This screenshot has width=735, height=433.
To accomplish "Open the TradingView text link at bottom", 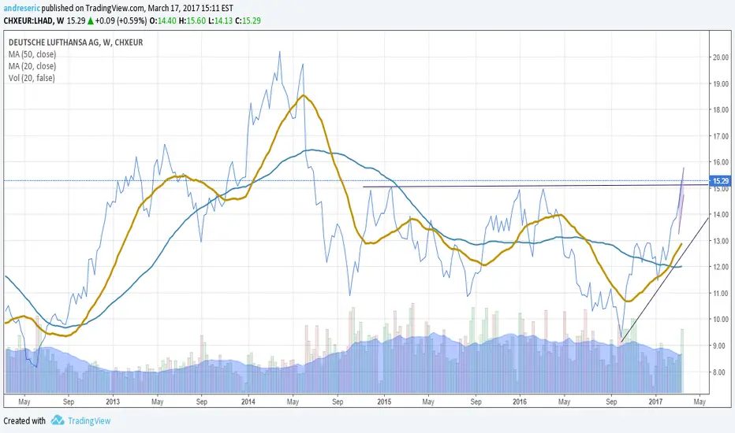I will pos(89,420).
